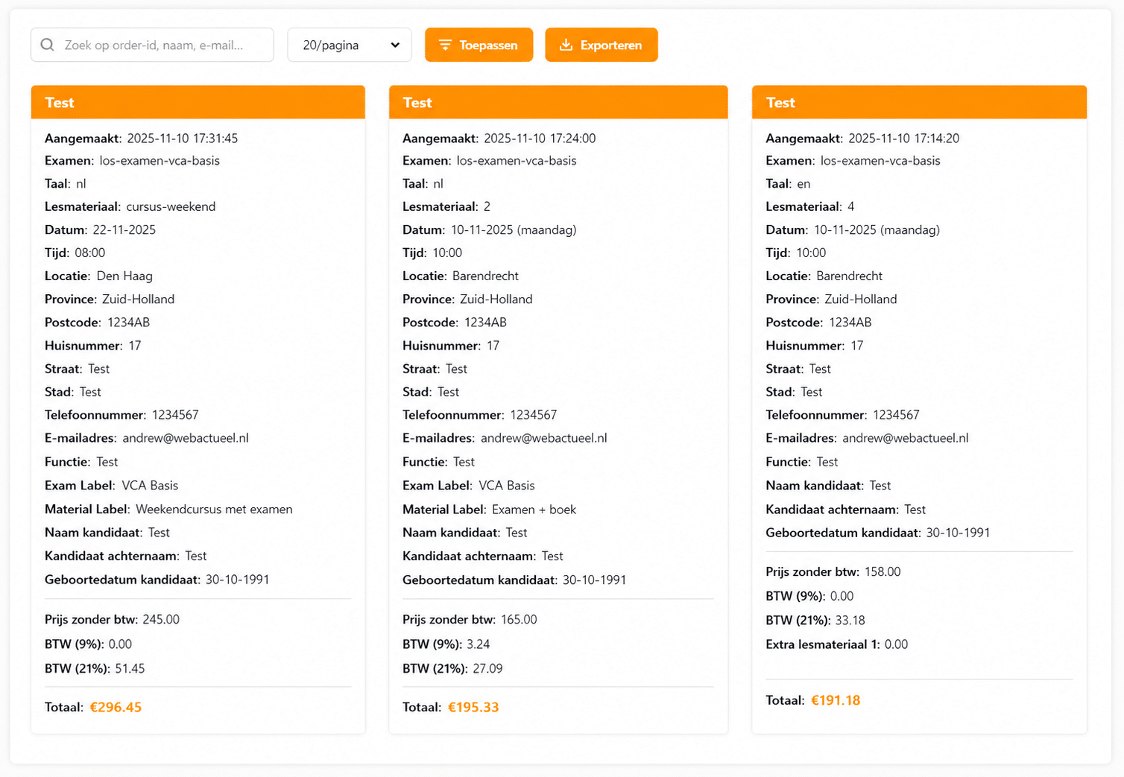The width and height of the screenshot is (1124, 777).
Task: Click the magnifying glass search icon
Action: click(48, 45)
